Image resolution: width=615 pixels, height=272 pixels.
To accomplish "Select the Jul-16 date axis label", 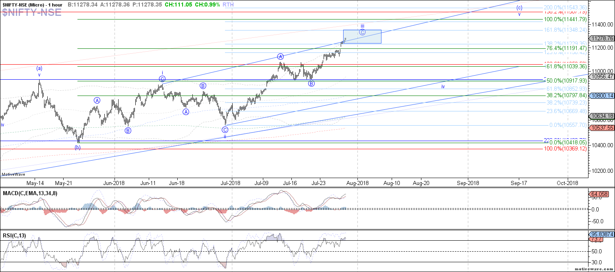I will coord(291,183).
